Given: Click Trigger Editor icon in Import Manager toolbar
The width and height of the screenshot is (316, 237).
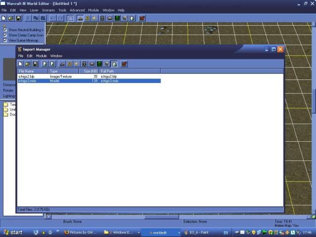Looking at the screenshot, I should 70,64.
